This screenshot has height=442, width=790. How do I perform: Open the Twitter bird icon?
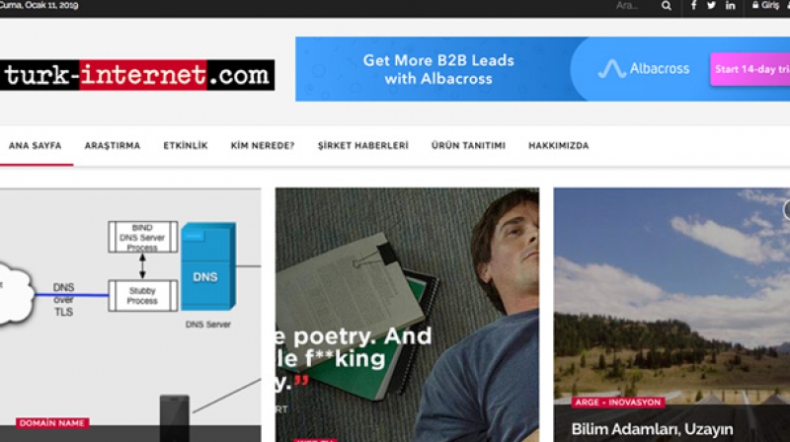point(711,6)
